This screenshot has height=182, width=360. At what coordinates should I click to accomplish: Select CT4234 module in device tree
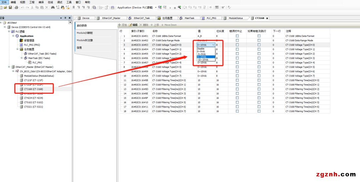pos(33,98)
